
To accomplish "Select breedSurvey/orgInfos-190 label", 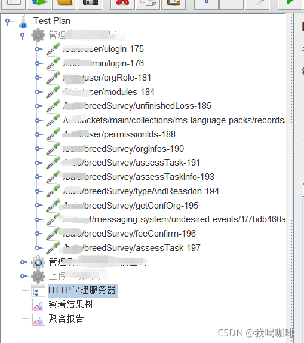I will tap(124, 149).
